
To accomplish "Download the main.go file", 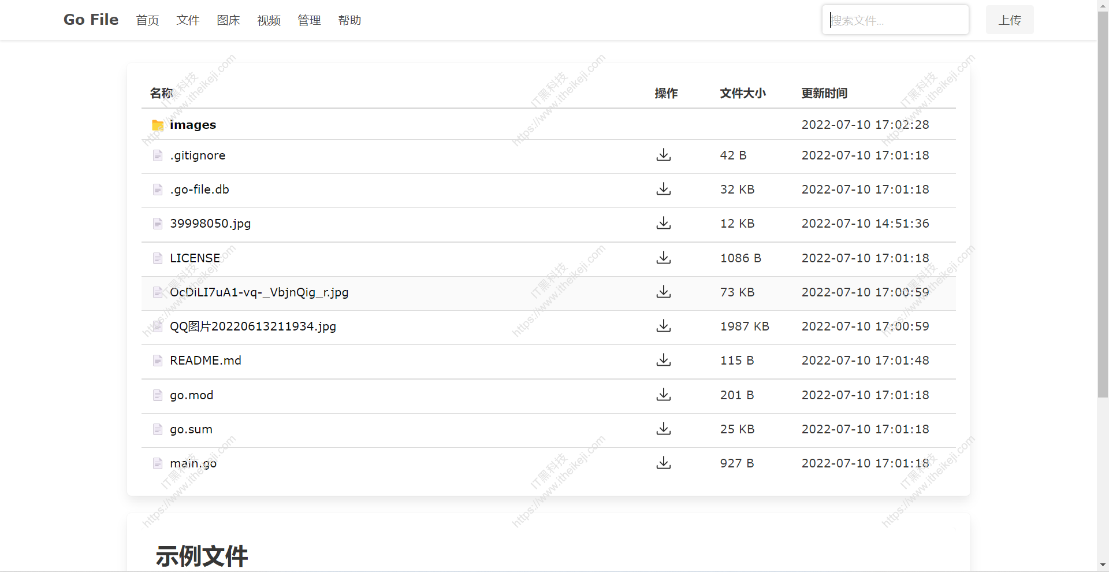I will pos(663,463).
